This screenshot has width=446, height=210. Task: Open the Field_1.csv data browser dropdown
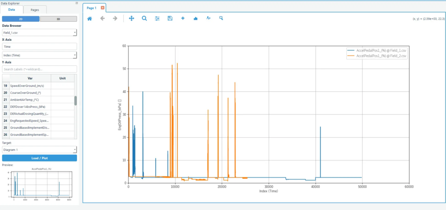[x=39, y=32]
